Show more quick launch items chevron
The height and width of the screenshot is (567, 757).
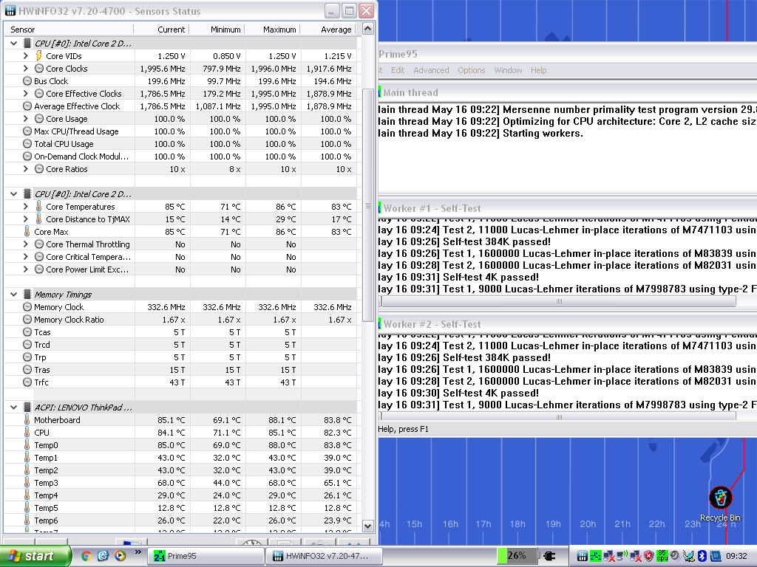(138, 552)
